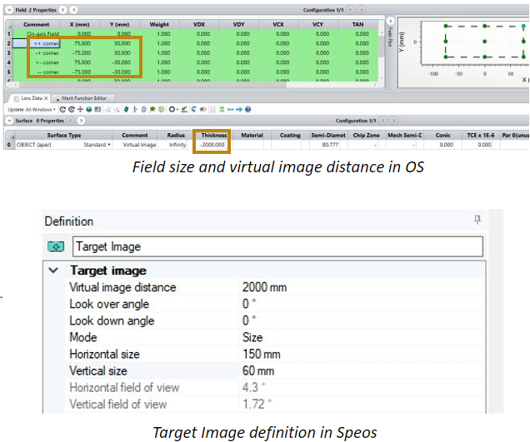Click the Surface Type column header
The image size is (530, 442).
[64, 135]
